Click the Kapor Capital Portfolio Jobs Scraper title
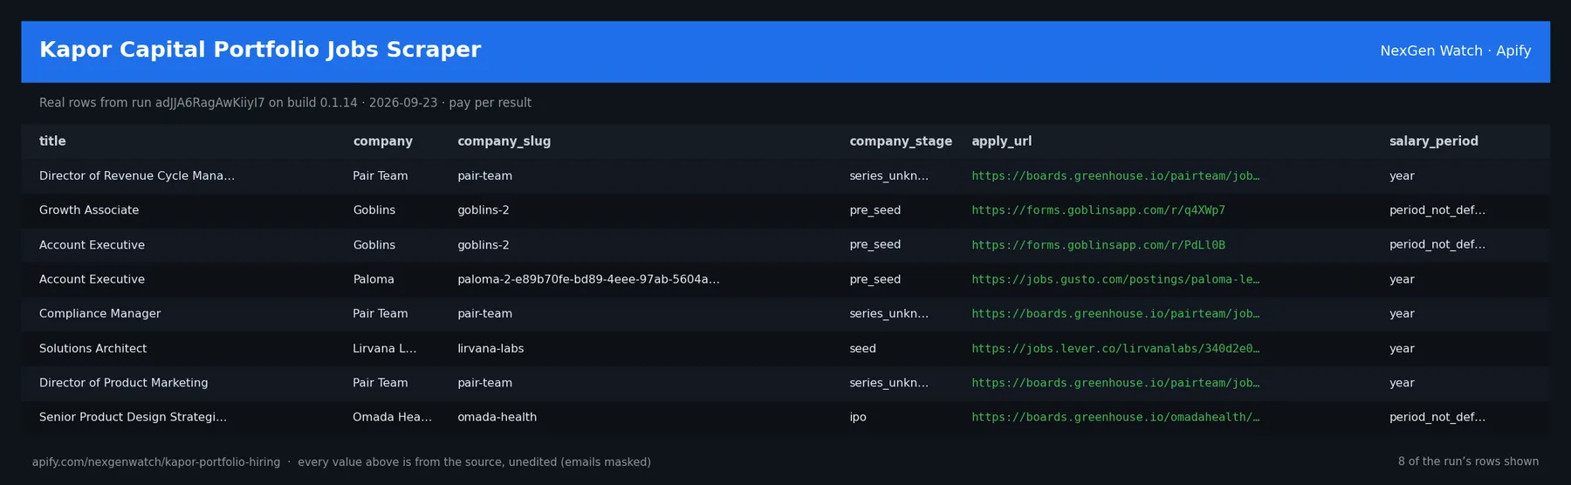The height and width of the screenshot is (485, 1571). click(260, 50)
